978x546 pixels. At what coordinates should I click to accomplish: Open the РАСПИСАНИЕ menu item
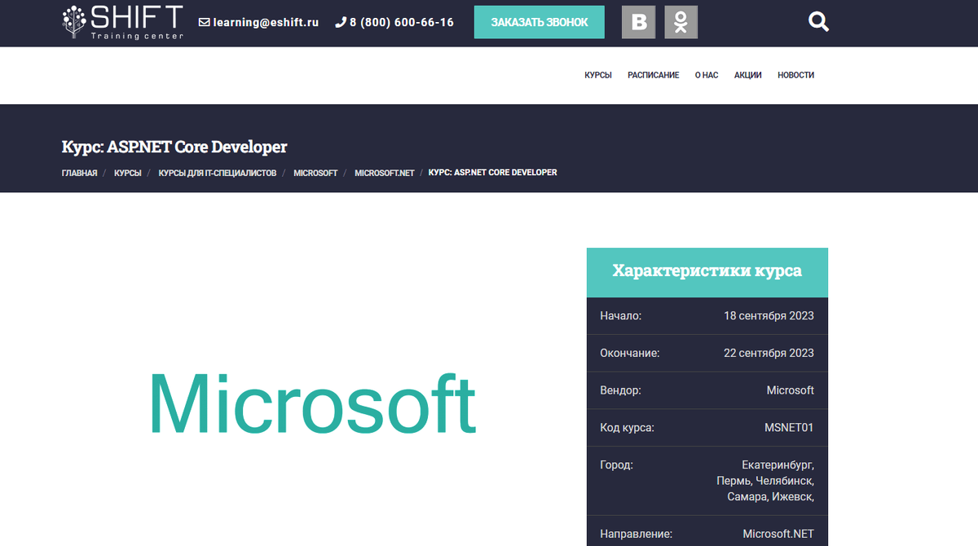click(654, 75)
